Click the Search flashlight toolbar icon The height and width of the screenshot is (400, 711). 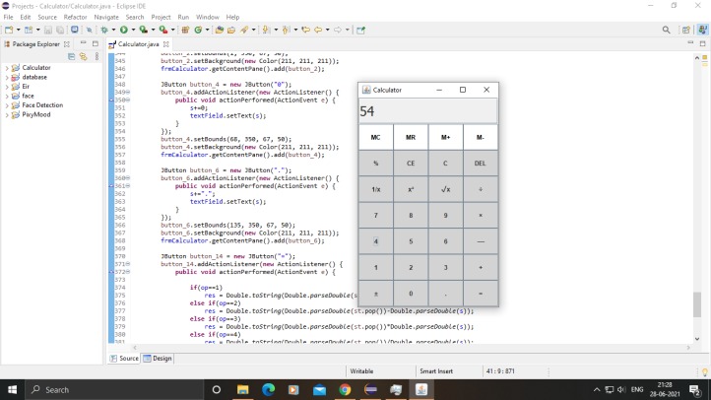[x=244, y=30]
